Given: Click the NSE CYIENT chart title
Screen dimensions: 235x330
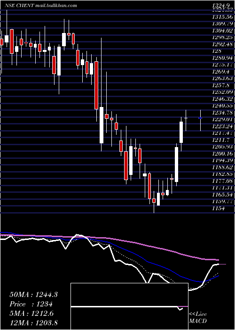Looking at the screenshot, I should pyautogui.click(x=41, y=6).
